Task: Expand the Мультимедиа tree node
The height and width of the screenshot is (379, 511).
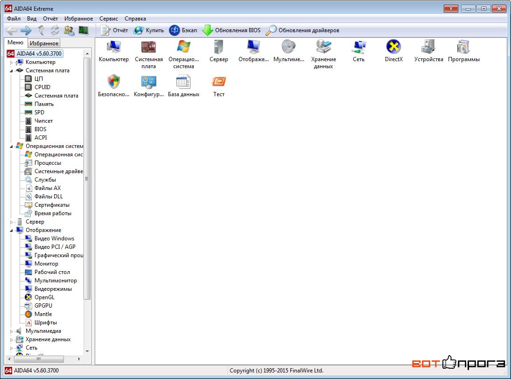Action: (x=11, y=331)
